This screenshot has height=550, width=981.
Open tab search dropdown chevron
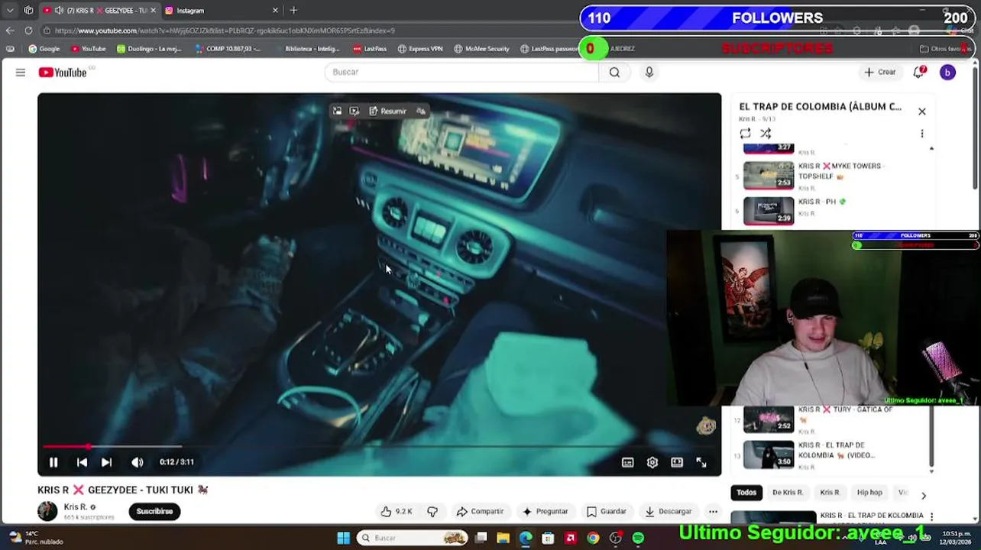point(10,11)
